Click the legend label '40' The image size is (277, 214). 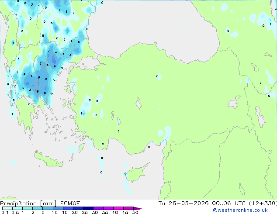pyautogui.click(x=115, y=212)
